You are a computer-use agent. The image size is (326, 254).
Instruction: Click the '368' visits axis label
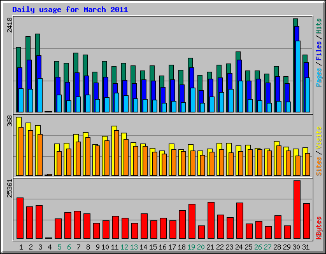[x=10, y=121]
